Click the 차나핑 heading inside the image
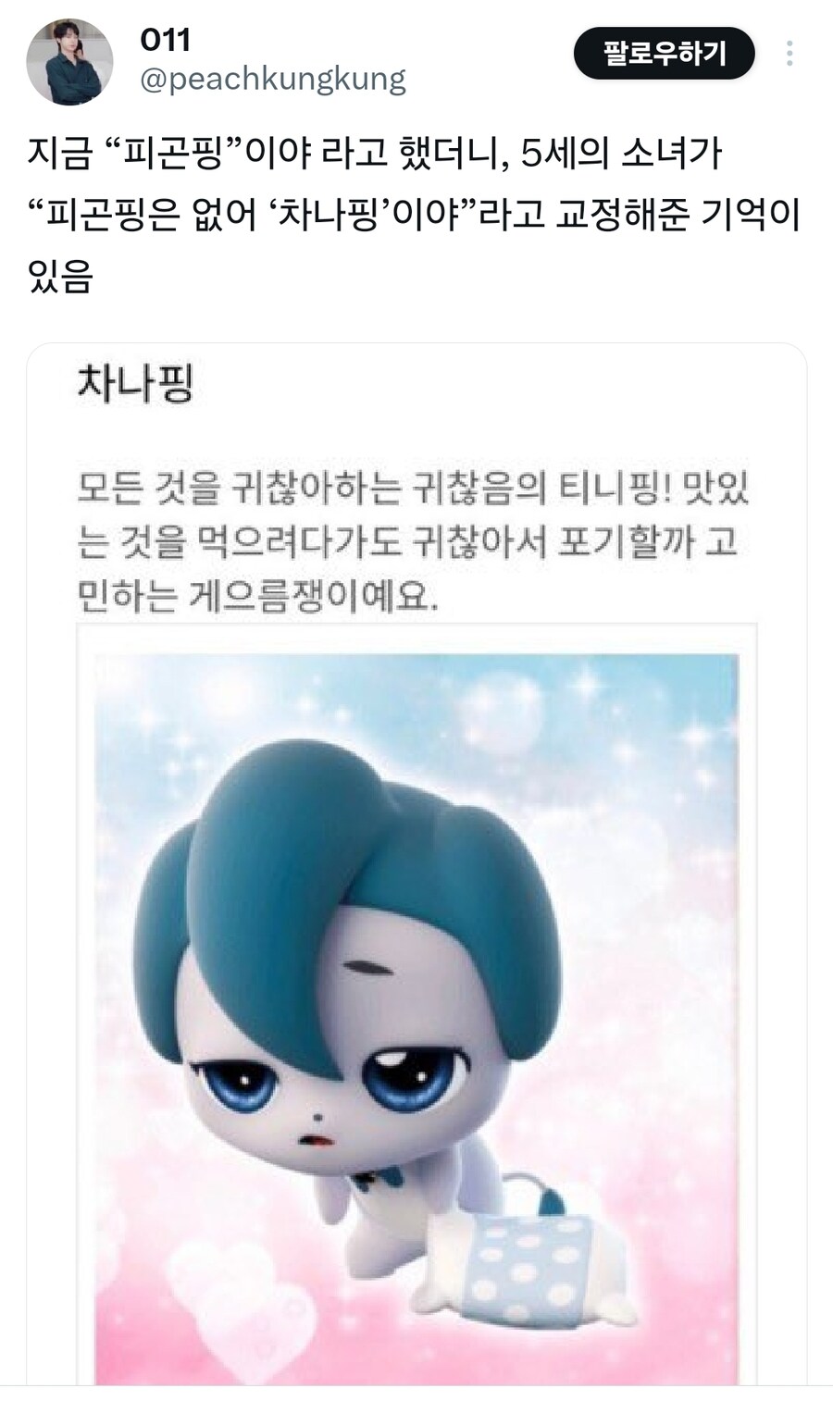The image size is (833, 1413). (x=136, y=383)
